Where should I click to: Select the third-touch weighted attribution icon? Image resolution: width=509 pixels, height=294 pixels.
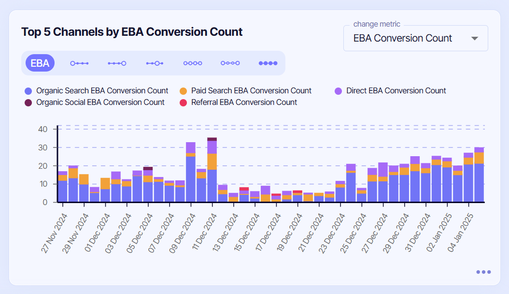155,63
